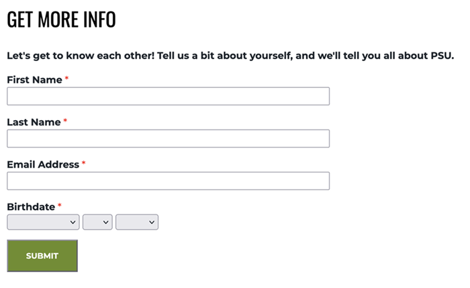Click the "Birthdate" label text
This screenshot has height=288, width=470.
click(x=31, y=207)
